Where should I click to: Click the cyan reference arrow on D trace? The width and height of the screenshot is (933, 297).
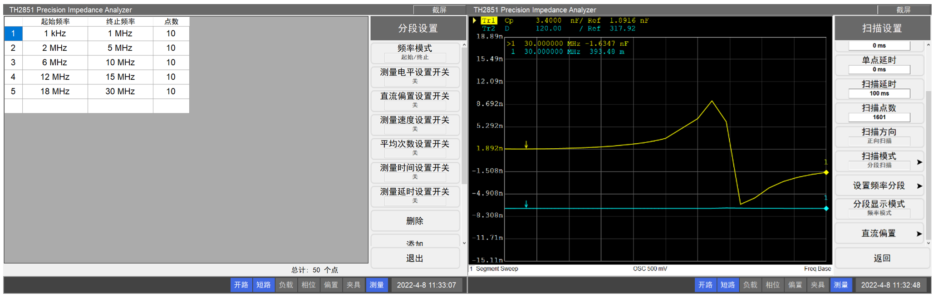point(526,204)
